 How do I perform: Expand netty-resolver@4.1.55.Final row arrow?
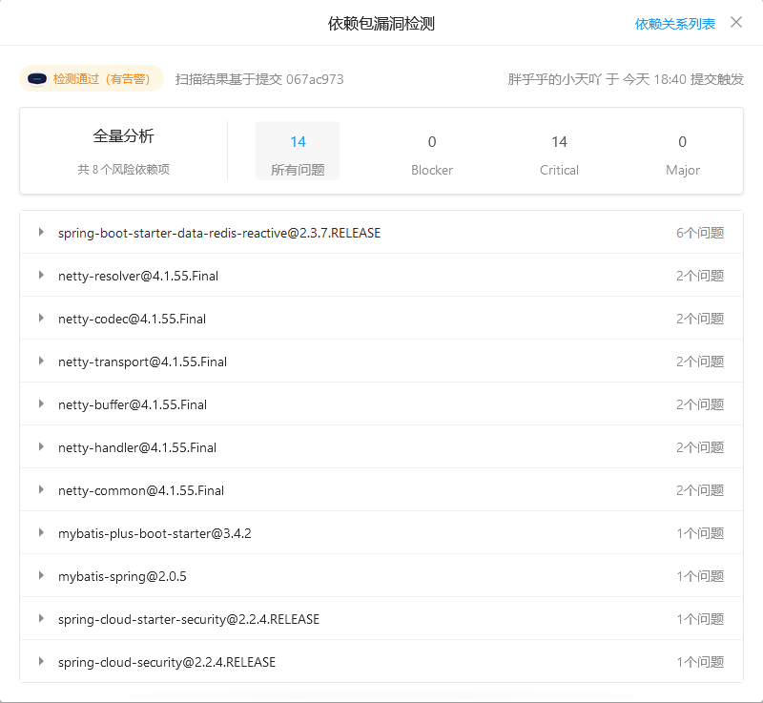(41, 275)
